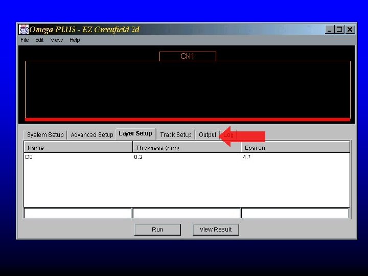Click the Omega PLUS application icon in title bar
This screenshot has width=368, height=276.
[x=24, y=29]
